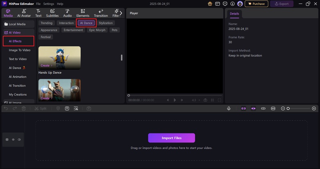Select the Stylization category chip
Viewport: 320px width, 169px height.
pos(106,23)
